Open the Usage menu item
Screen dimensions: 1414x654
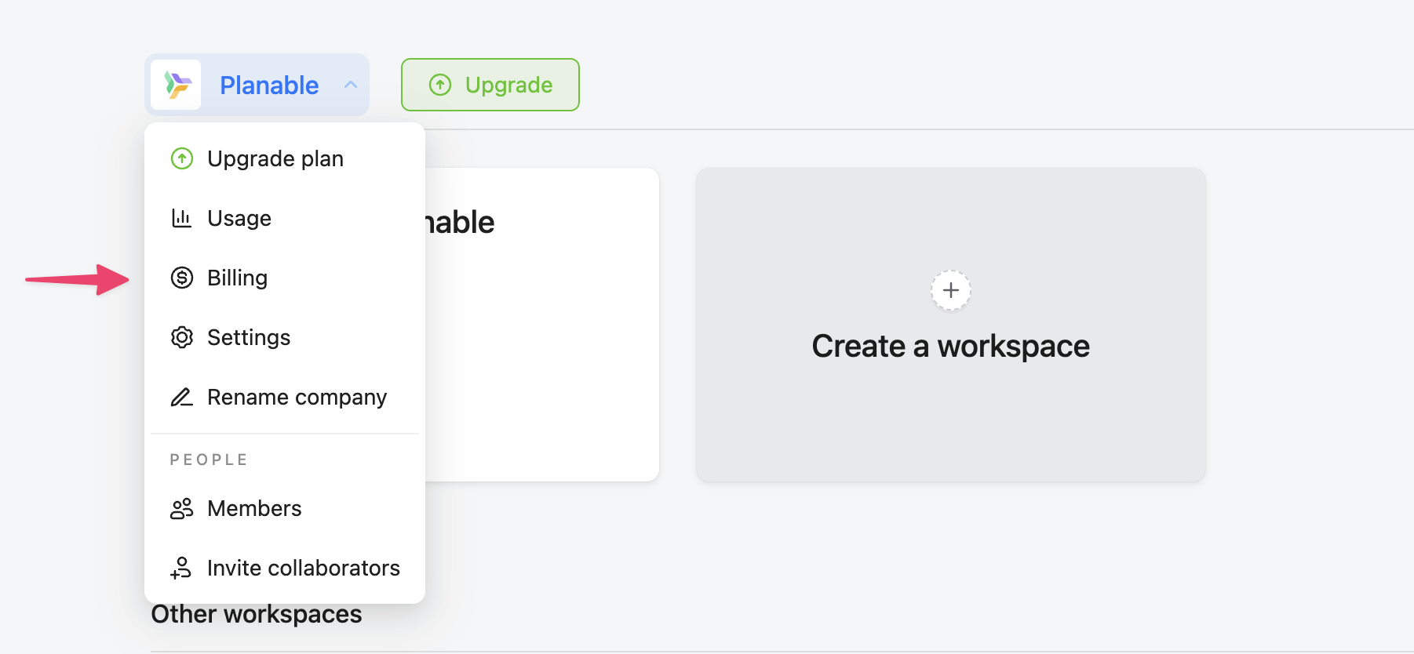[x=239, y=219]
